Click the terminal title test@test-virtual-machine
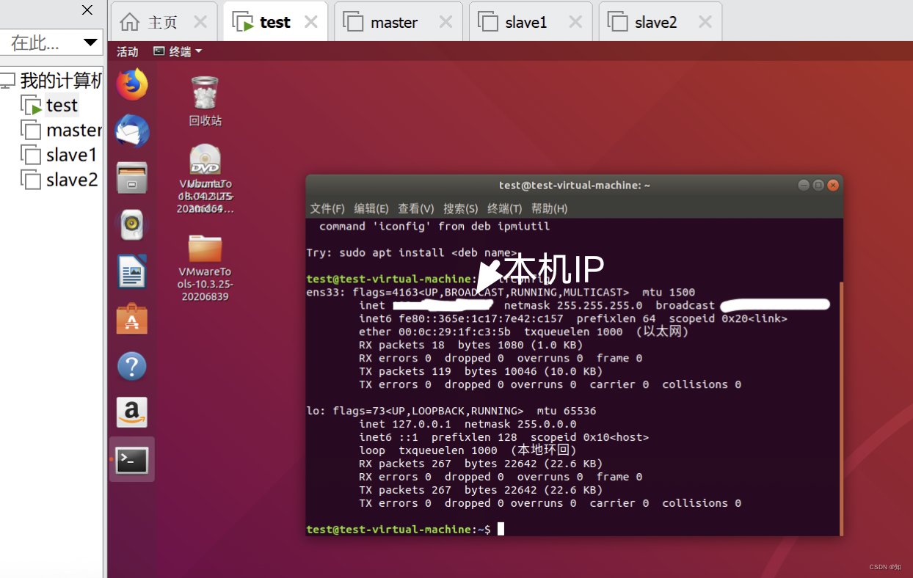This screenshot has width=913, height=578. coord(575,186)
